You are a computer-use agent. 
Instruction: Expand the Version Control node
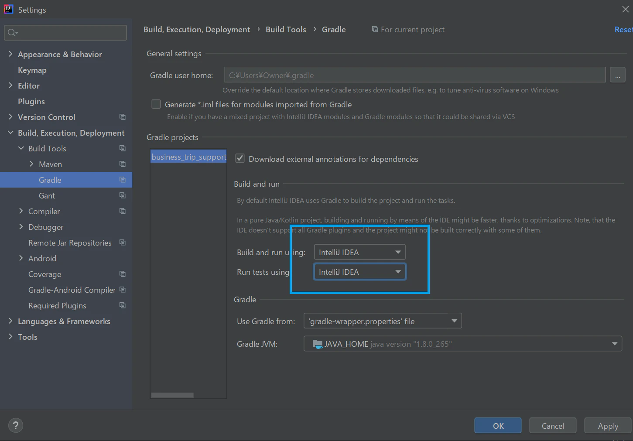coord(10,117)
